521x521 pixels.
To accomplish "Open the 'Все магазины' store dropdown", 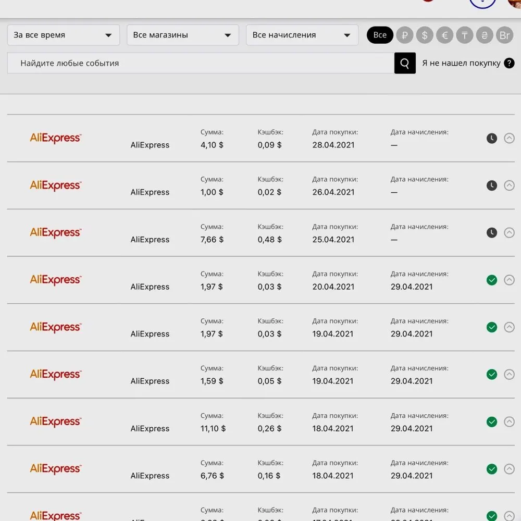I will (x=183, y=35).
